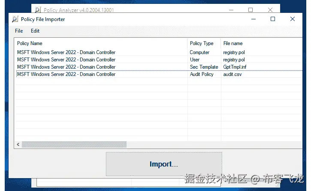Select the policy name in Audit Policy row
The height and width of the screenshot is (191, 311).
point(66,74)
